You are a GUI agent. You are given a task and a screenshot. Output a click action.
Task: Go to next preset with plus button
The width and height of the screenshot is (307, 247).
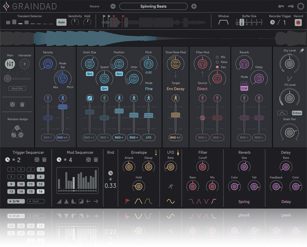(x=194, y=7)
